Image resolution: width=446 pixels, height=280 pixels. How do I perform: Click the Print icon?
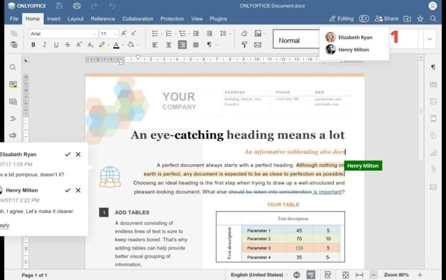pos(77,6)
